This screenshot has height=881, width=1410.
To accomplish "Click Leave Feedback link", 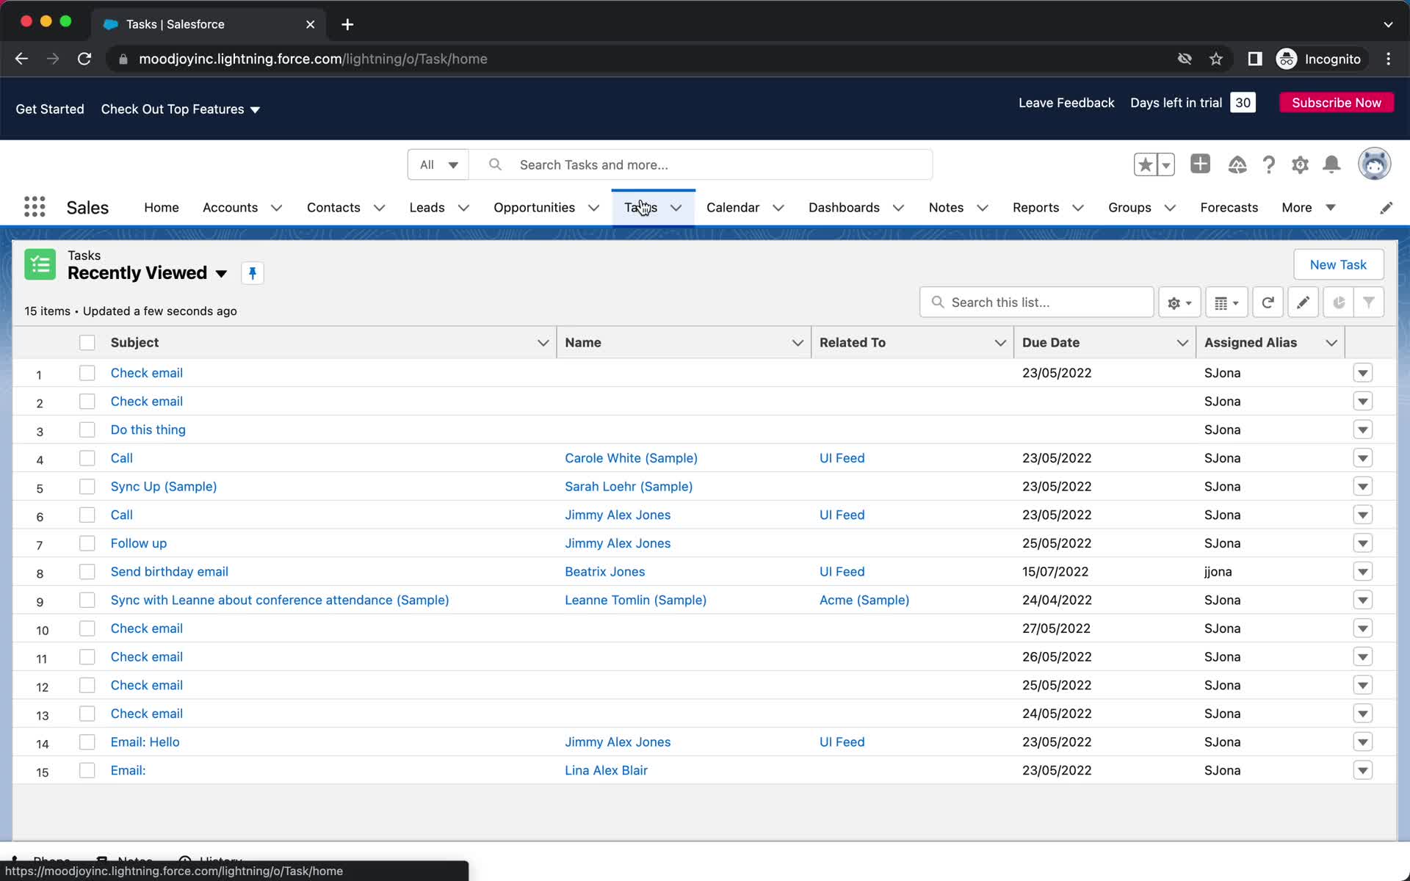I will coord(1066,103).
